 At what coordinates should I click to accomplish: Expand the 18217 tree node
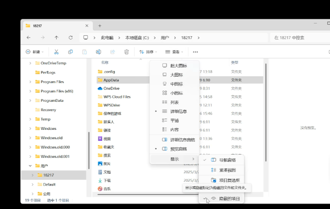coord(32,175)
